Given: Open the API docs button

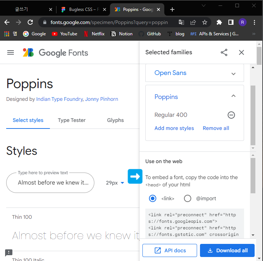Looking at the screenshot, I should tap(170, 250).
